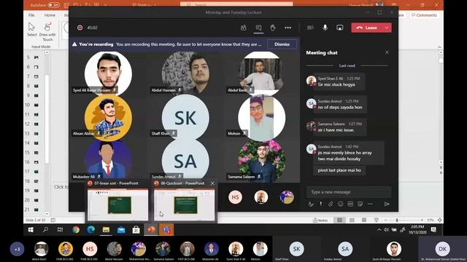Select the Sundas Anmol SA participant tile
Viewport: 467px width, 262px height.
click(185, 160)
